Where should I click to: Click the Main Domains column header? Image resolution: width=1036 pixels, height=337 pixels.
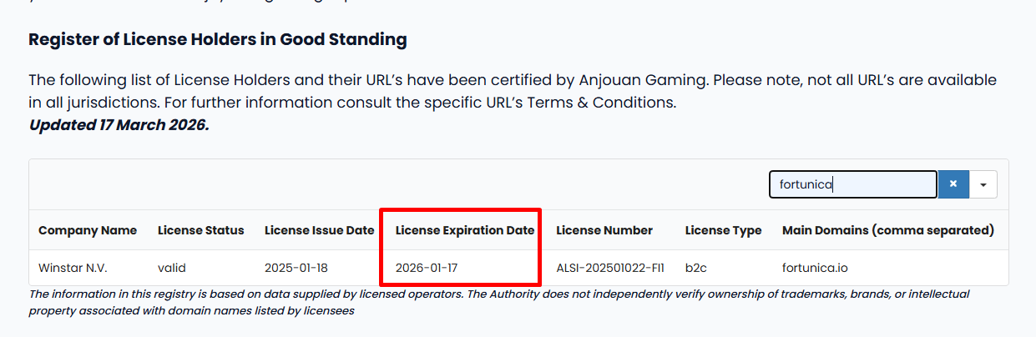(887, 230)
